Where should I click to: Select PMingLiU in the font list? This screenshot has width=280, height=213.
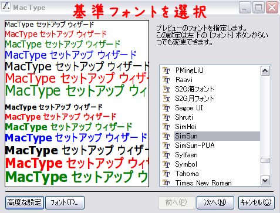click(190, 70)
